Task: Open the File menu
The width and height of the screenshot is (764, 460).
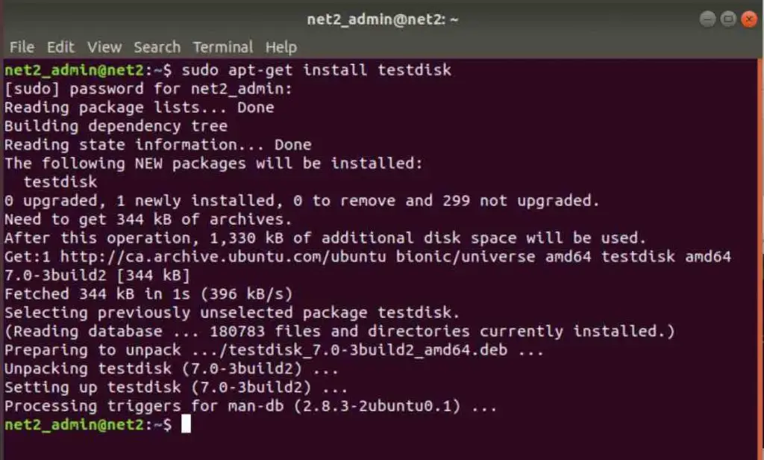Action: [22, 46]
